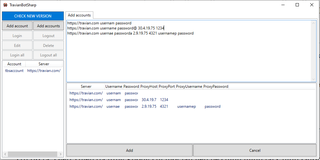Select the Add accounts tab
Screen dimensions: 320x160
point(79,15)
